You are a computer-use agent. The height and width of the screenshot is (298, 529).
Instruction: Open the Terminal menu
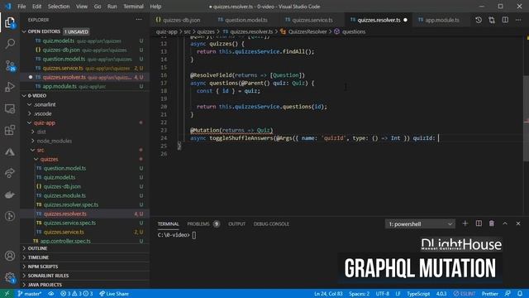coord(133,7)
